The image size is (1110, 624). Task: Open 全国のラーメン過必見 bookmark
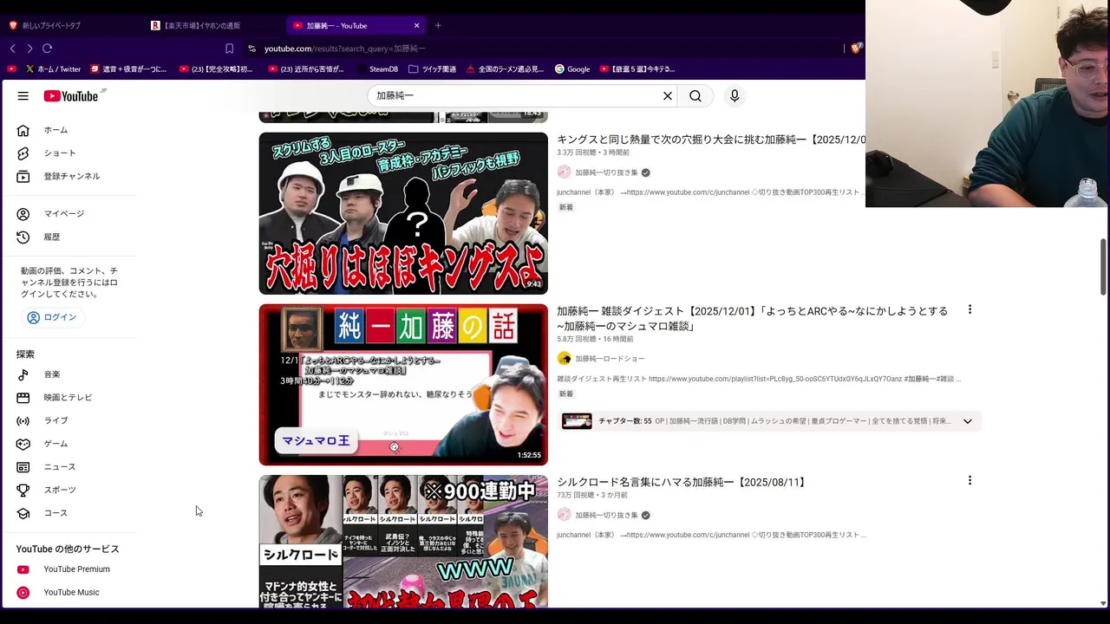(505, 69)
